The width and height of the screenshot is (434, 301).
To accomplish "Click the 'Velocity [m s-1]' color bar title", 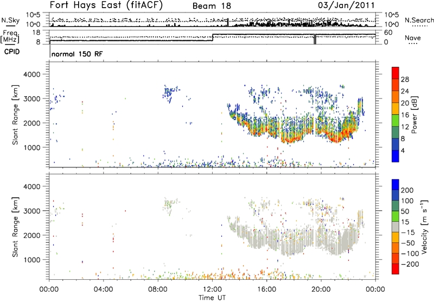I will pyautogui.click(x=424, y=227).
